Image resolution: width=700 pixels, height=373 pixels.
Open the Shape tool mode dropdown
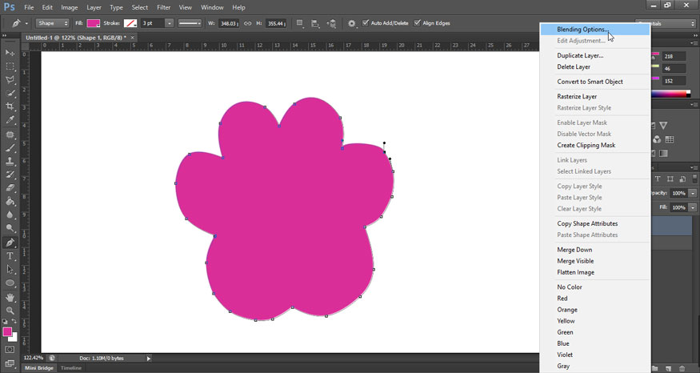53,23
